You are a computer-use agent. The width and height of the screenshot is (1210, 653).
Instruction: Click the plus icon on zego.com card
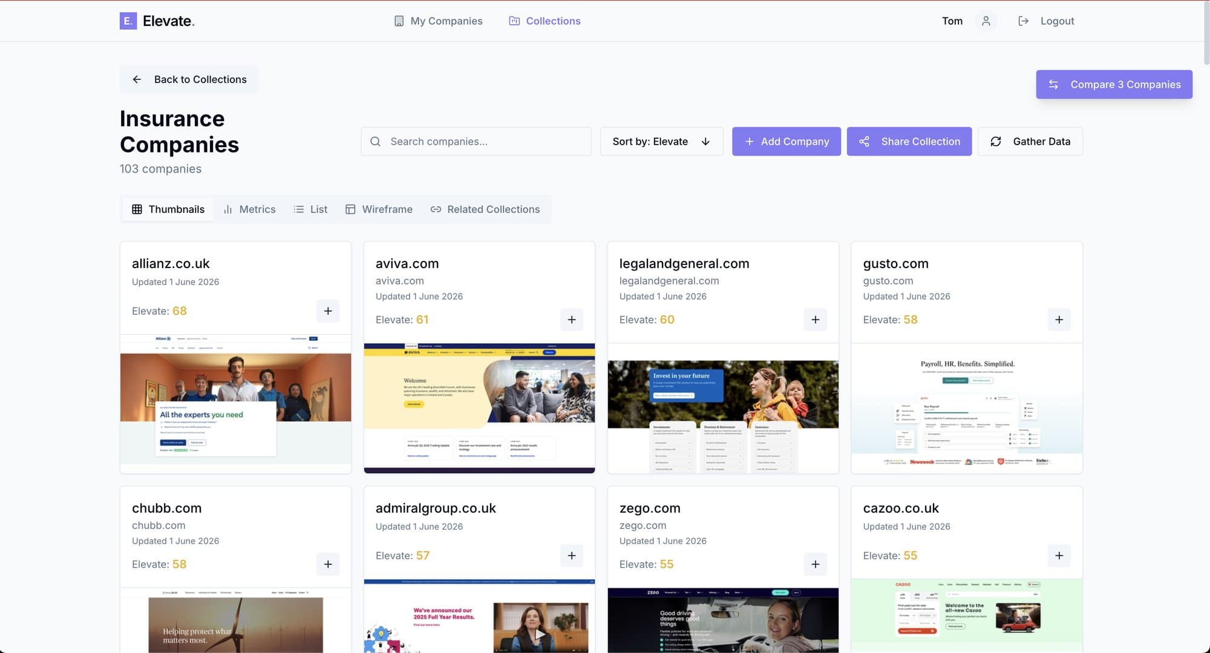[816, 564]
